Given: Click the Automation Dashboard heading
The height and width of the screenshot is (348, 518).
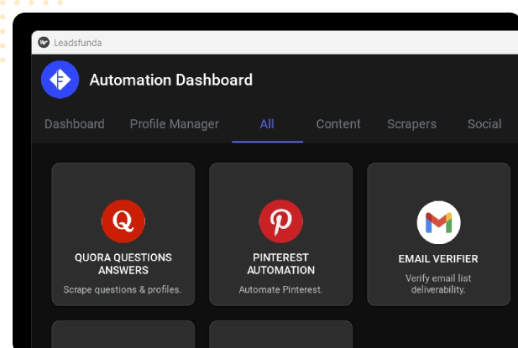Looking at the screenshot, I should (171, 80).
